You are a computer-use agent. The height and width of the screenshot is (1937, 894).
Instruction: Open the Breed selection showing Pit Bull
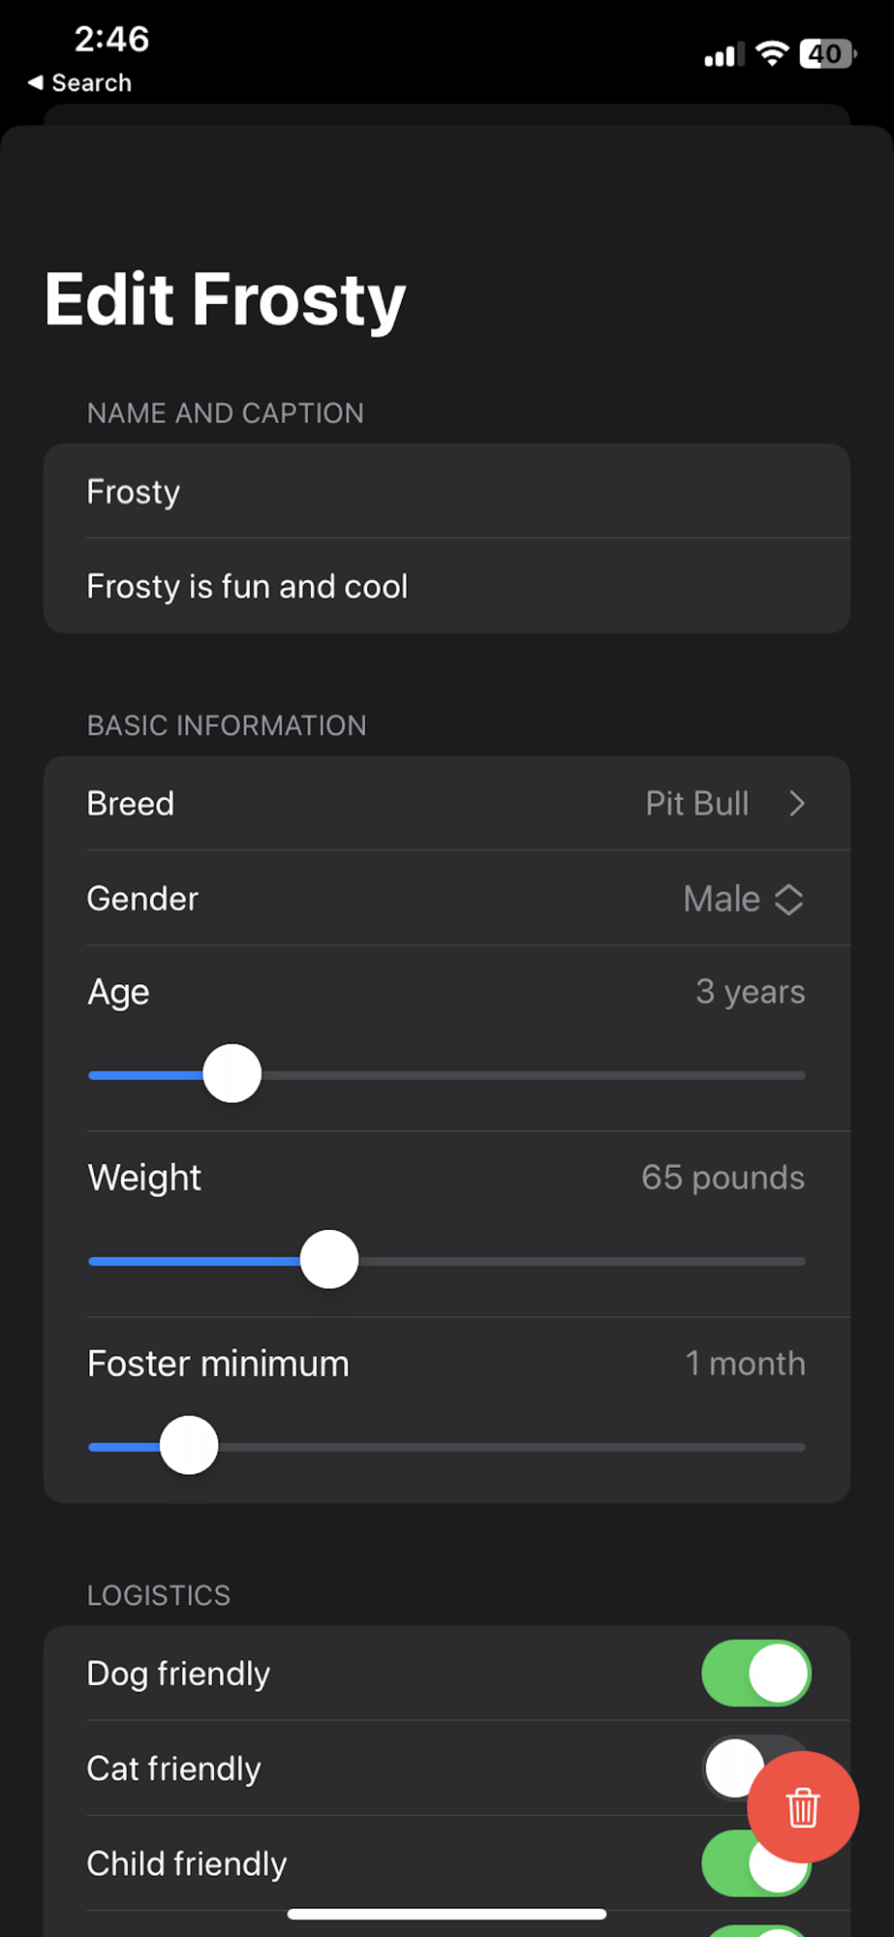[x=696, y=804]
